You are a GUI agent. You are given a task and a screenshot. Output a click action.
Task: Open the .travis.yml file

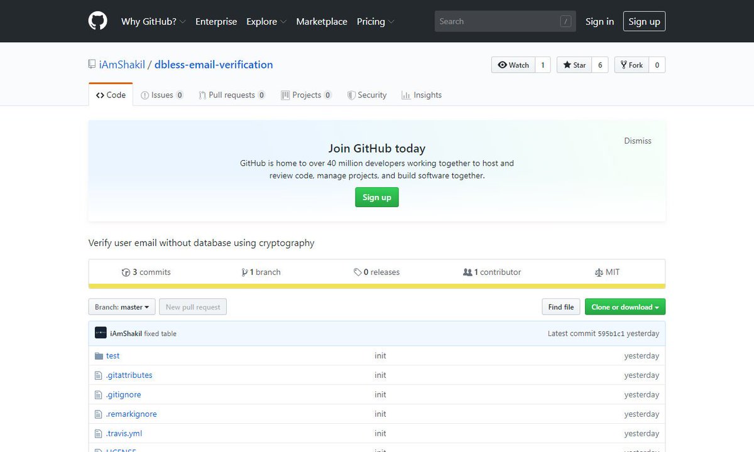124,434
